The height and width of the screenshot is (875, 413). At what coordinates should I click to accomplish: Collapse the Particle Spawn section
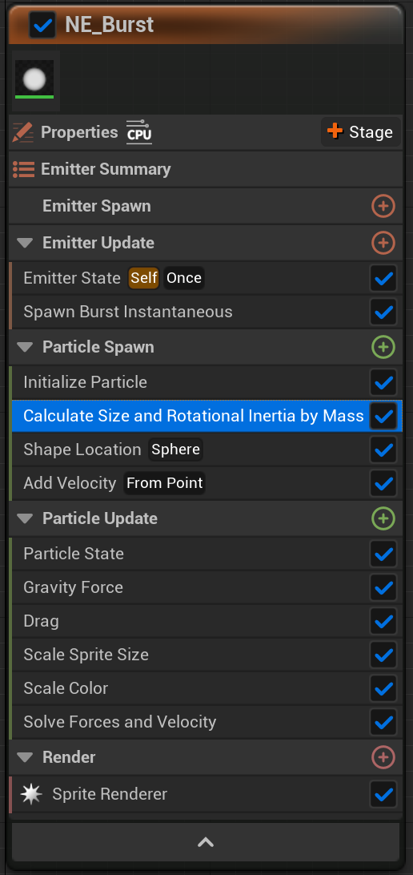point(25,347)
